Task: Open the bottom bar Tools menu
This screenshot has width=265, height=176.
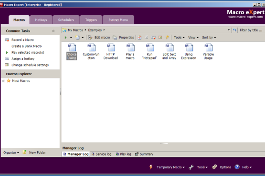Action: coord(202,167)
